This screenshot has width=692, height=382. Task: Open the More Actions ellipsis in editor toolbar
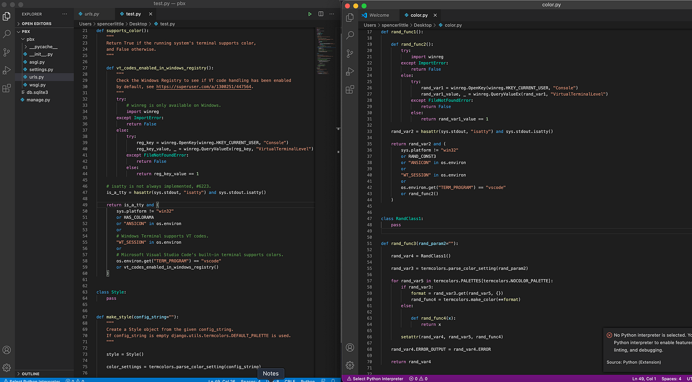332,14
